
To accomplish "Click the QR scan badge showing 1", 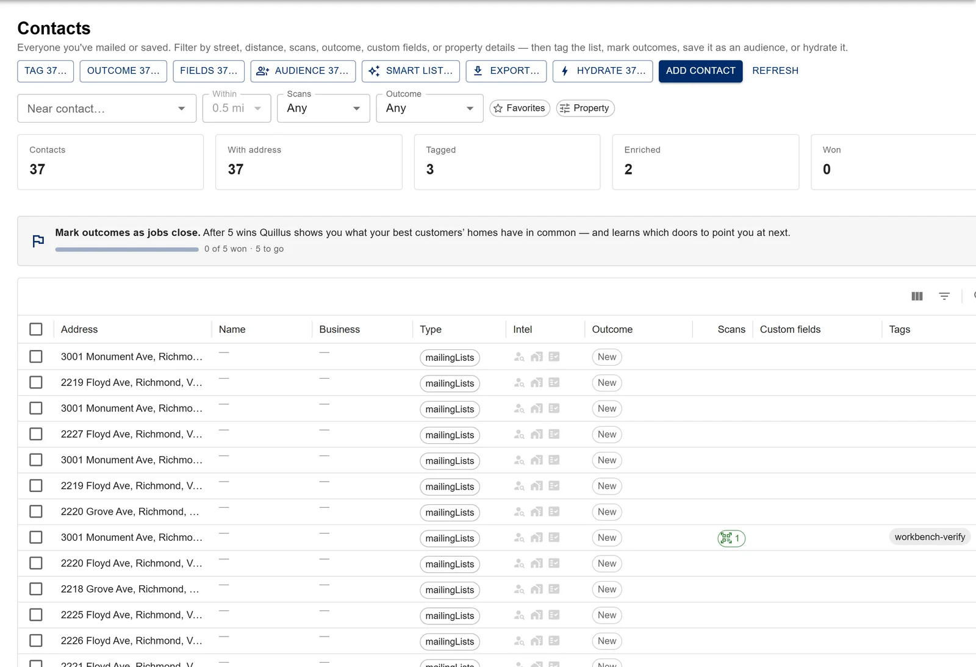I will 731,538.
